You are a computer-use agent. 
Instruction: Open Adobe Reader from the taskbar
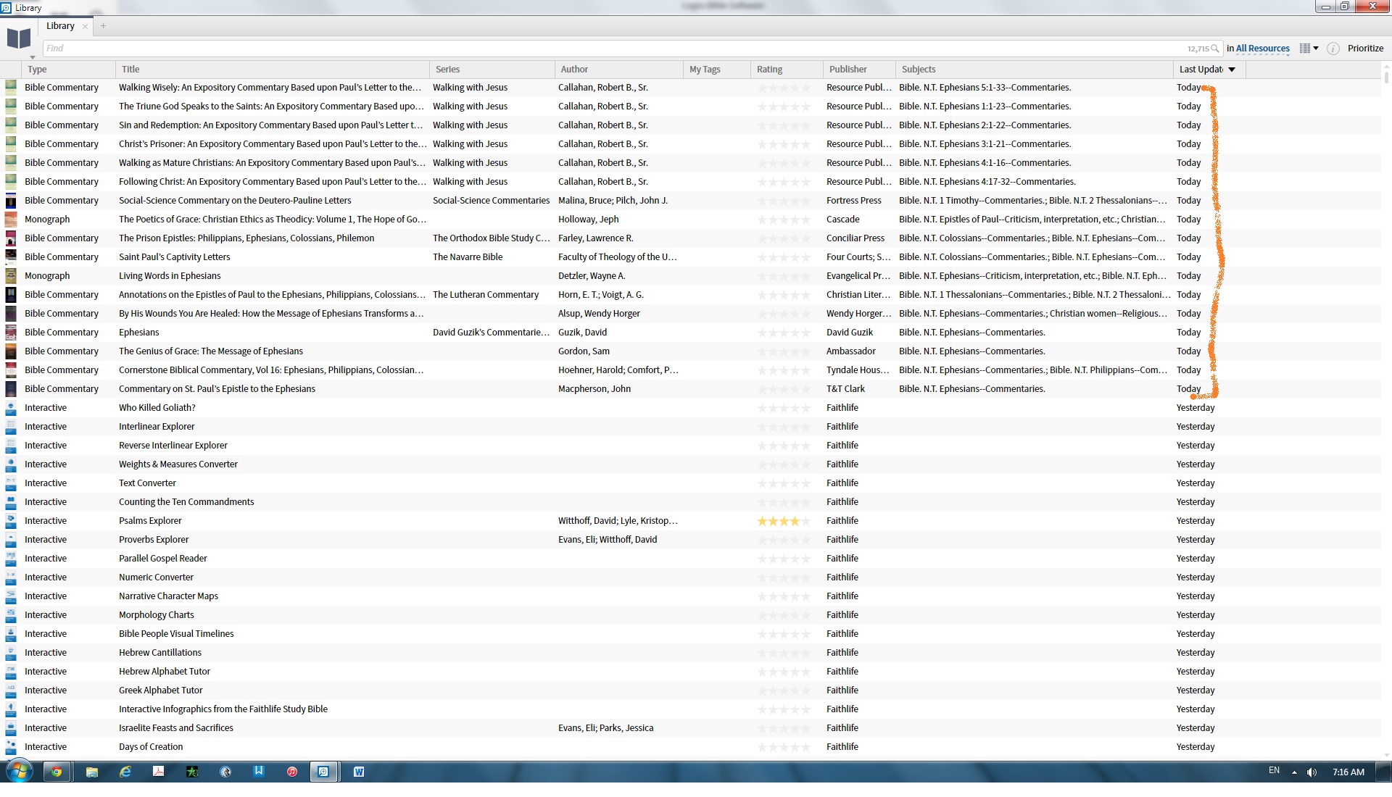pos(158,772)
